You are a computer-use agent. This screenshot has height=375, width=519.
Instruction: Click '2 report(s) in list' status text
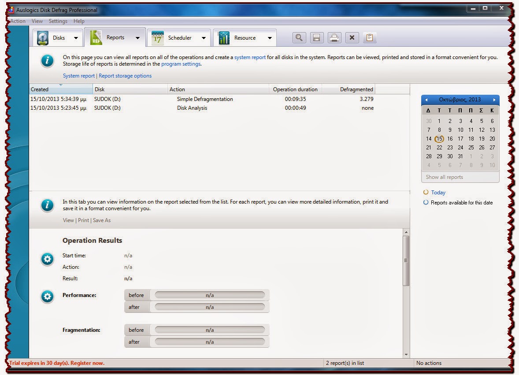(345, 363)
